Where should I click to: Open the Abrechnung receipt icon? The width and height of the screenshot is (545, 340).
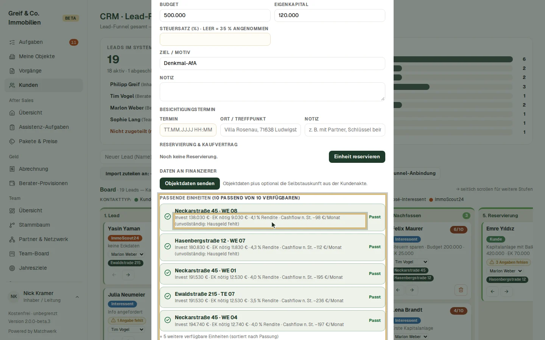pos(12,169)
